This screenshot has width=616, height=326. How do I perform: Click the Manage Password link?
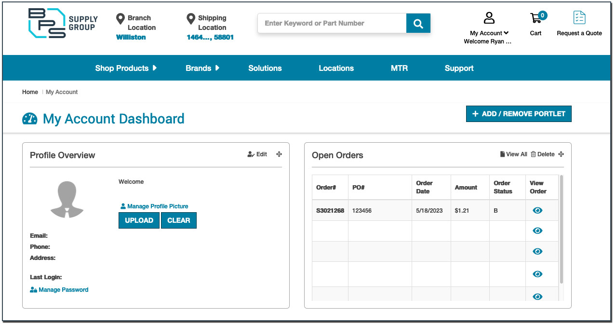[x=63, y=290]
